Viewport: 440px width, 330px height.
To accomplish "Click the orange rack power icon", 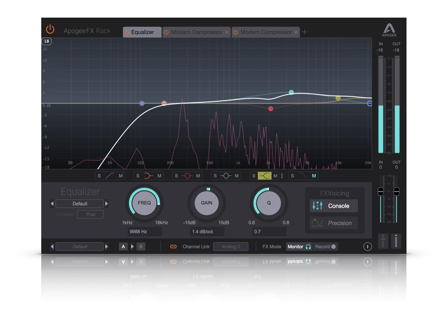I will (x=50, y=30).
